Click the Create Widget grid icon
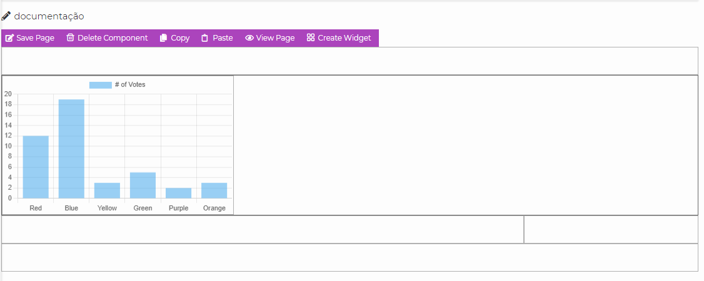Viewport: 704px width, 281px height. click(311, 38)
